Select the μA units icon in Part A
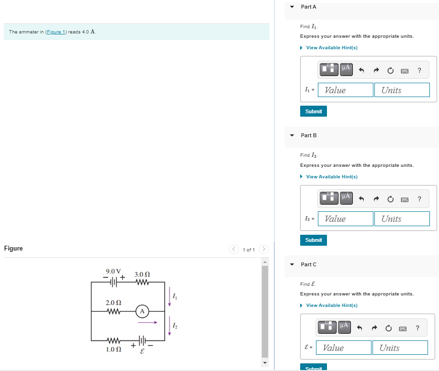Screen dimensions: 439x371 346,69
